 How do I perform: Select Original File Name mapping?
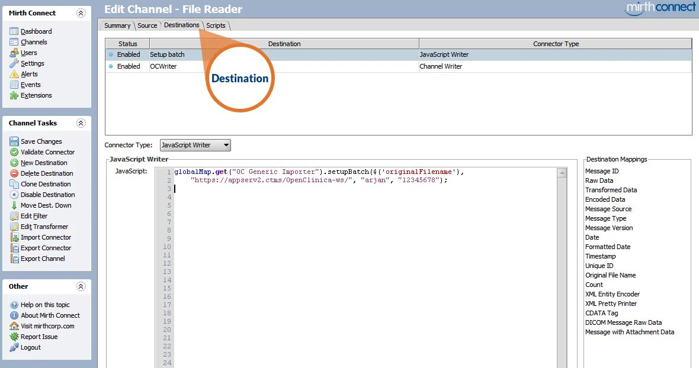[610, 276]
